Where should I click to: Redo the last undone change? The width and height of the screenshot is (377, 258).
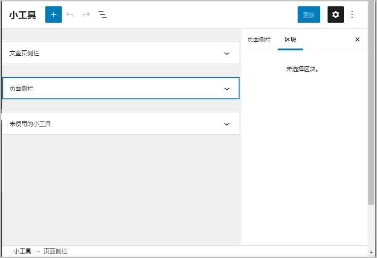[86, 15]
